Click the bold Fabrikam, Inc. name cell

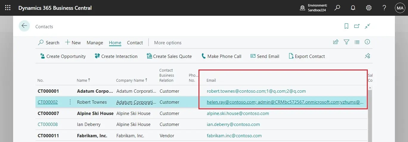point(92,135)
